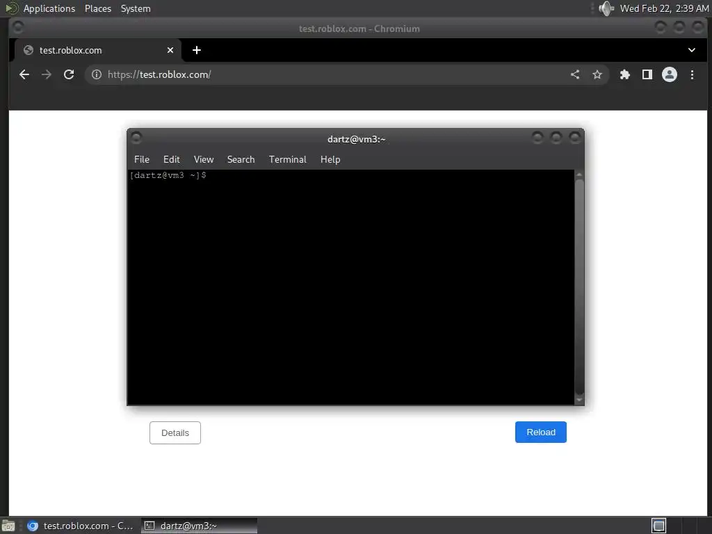The image size is (712, 534).
Task: Click the date and time clock
Action: 664,8
